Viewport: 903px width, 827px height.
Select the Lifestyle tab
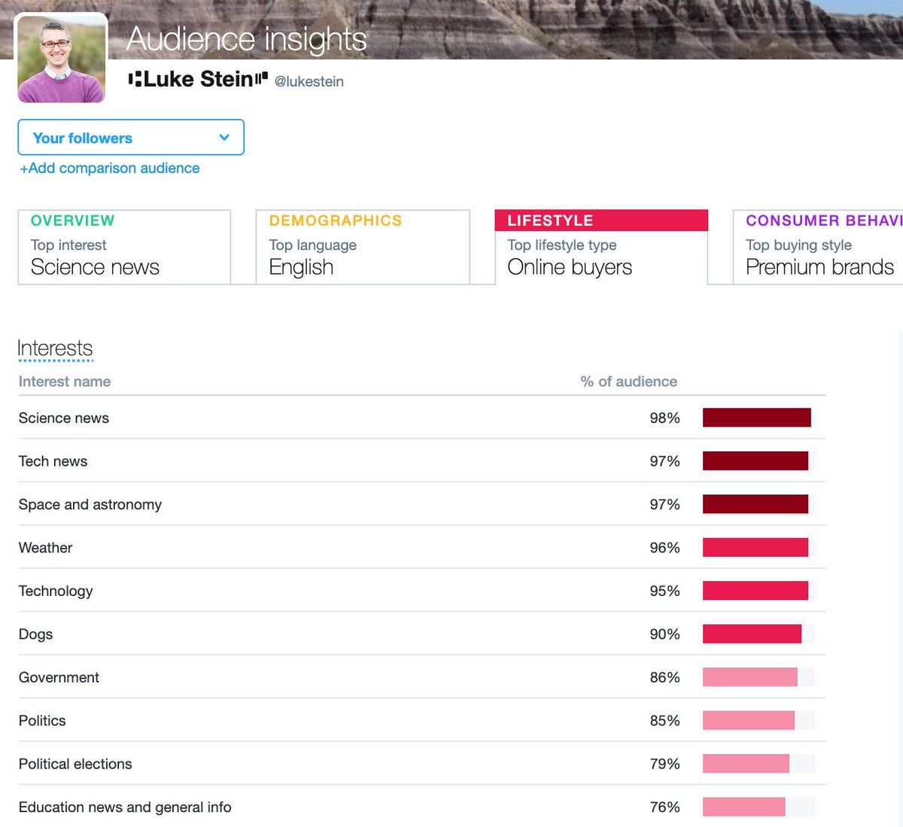[x=601, y=247]
